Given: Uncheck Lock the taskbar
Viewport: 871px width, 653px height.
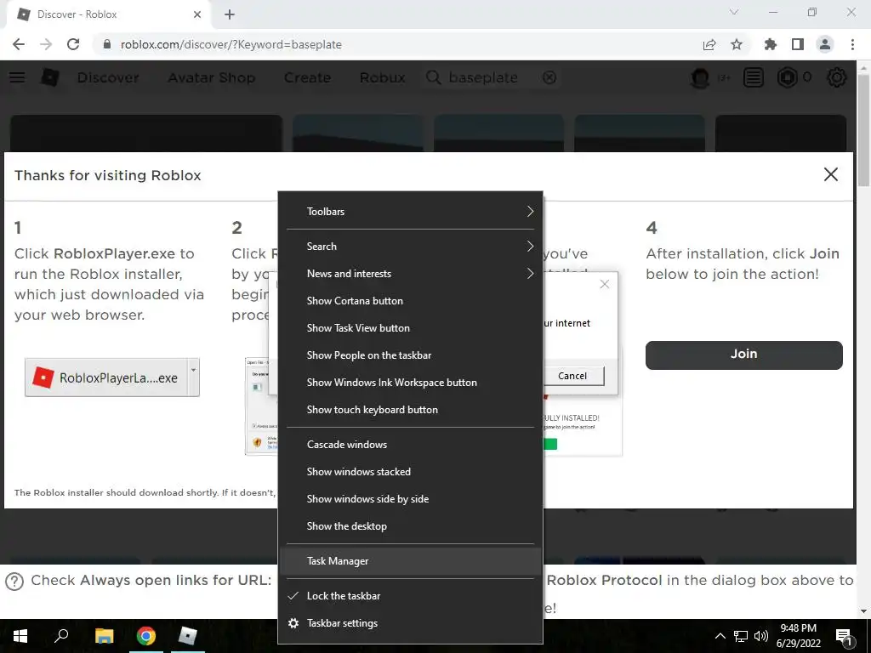Looking at the screenshot, I should click(410, 596).
